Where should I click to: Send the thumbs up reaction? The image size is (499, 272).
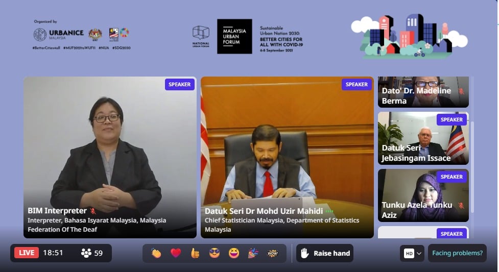195,253
